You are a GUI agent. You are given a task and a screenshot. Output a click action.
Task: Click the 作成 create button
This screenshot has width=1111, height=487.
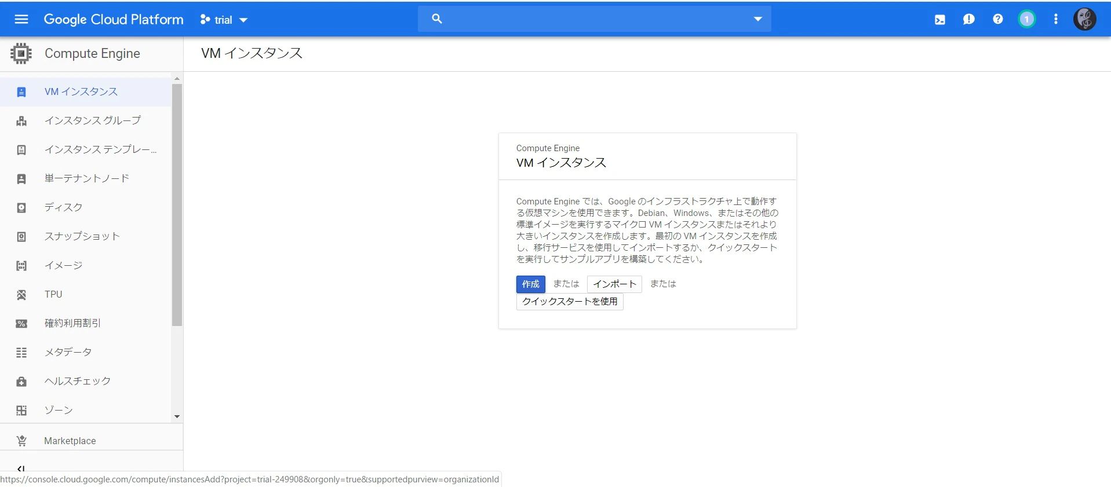click(530, 284)
